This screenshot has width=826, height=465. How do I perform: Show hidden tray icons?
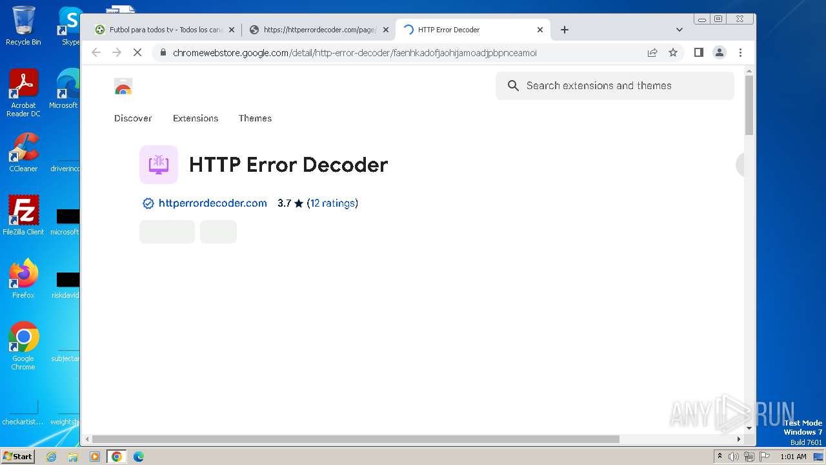[x=720, y=456]
